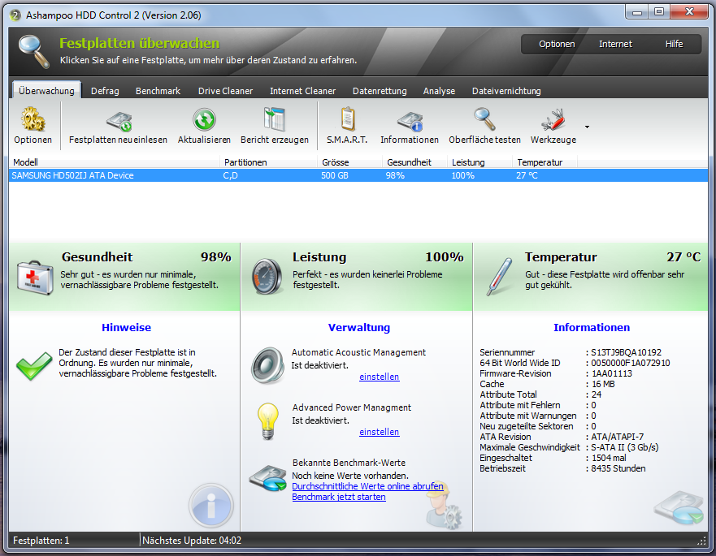Click Oberfläche testen magnifier icon
The image size is (716, 556).
484,119
